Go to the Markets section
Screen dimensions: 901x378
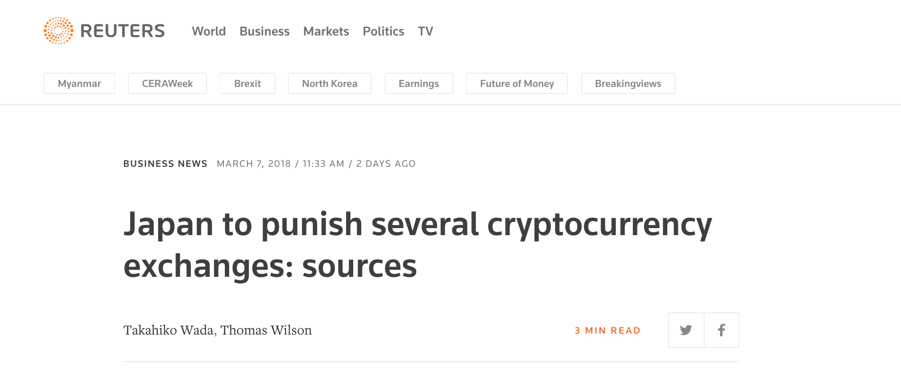[326, 31]
